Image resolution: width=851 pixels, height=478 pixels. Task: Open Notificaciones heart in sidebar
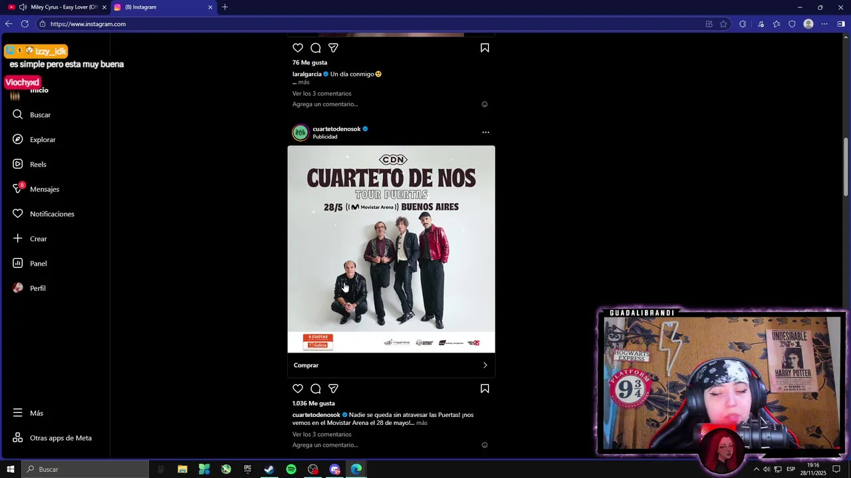pos(43,214)
